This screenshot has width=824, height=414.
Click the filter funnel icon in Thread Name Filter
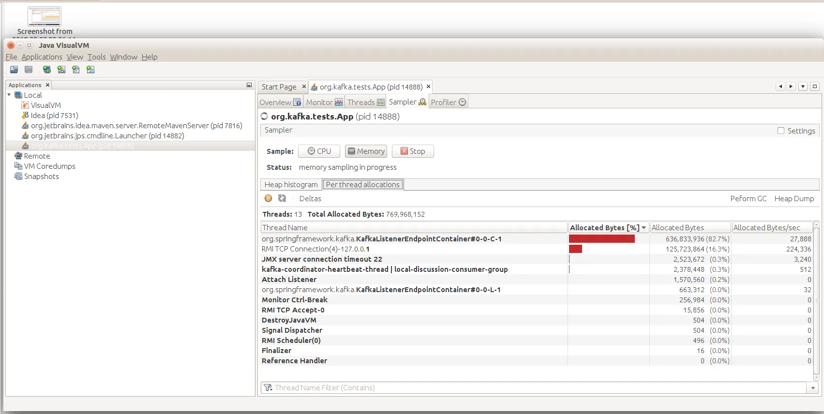click(x=268, y=387)
